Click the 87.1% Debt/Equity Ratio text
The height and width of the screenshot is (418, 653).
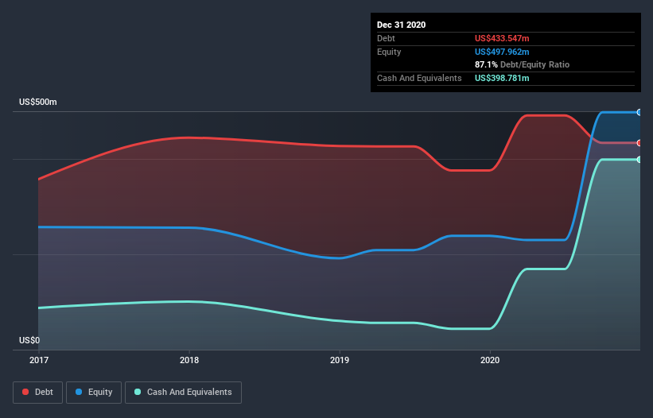tap(522, 64)
